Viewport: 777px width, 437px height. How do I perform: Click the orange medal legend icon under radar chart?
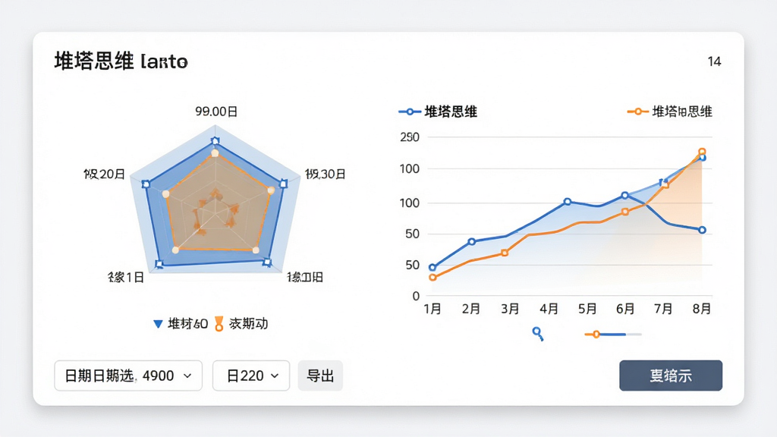coord(219,323)
